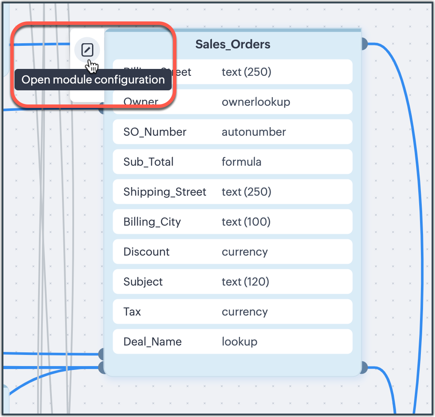Click the Sales_Orders module title
This screenshot has width=435, height=417.
coord(232,44)
